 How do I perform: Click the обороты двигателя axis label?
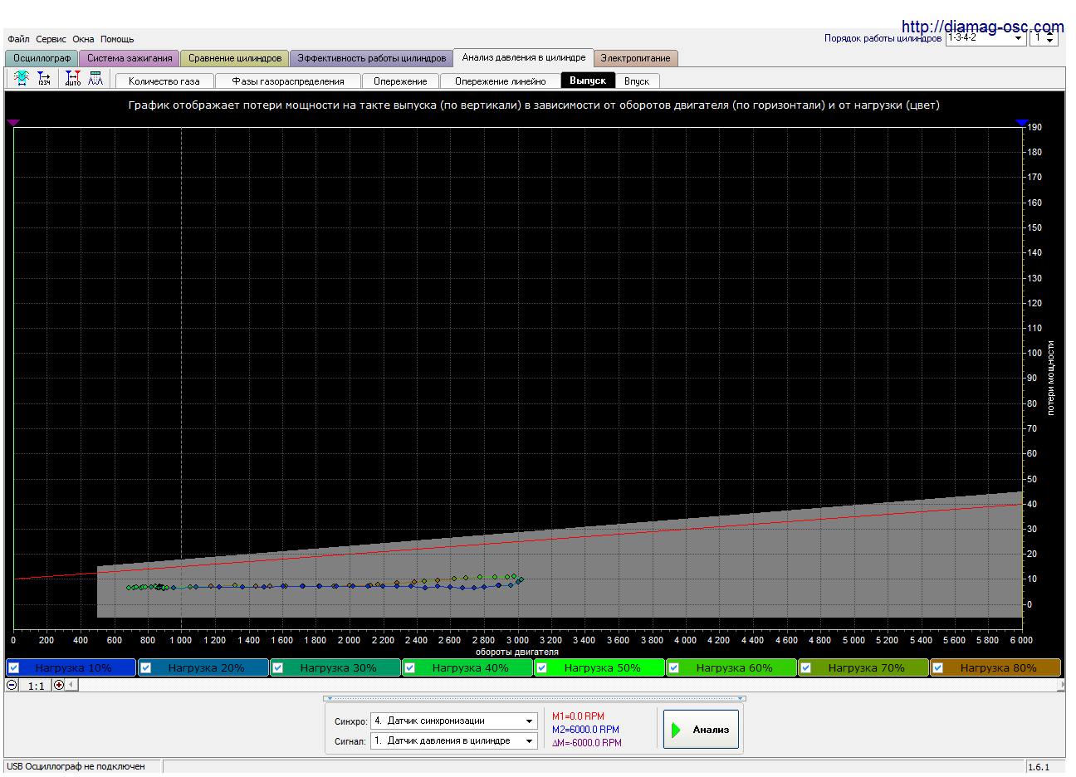(517, 652)
